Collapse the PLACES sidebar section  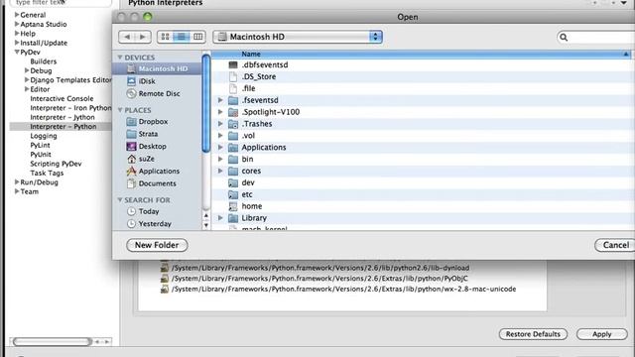tap(120, 110)
